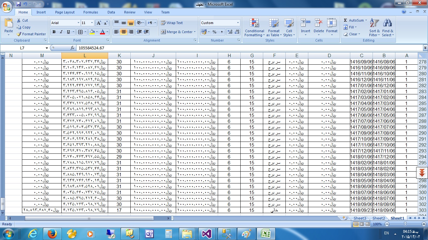Switch to the Page Layout ribbon tab
Viewport: 428px width, 240px height.
click(x=65, y=12)
